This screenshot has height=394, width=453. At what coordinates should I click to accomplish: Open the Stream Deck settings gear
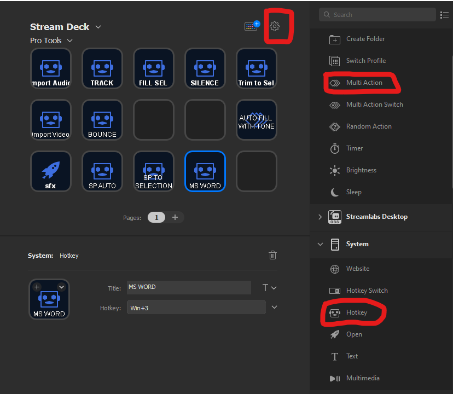click(275, 26)
